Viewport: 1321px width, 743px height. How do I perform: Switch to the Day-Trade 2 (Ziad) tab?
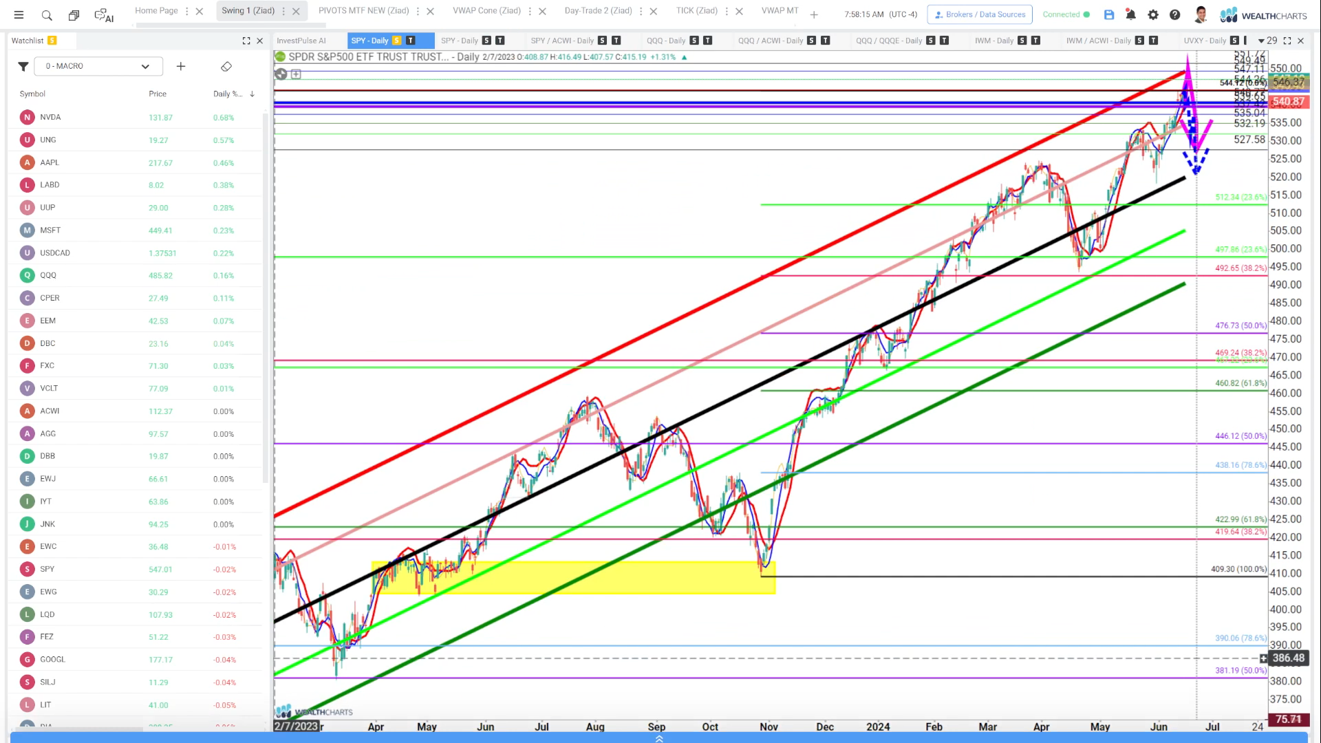point(598,11)
